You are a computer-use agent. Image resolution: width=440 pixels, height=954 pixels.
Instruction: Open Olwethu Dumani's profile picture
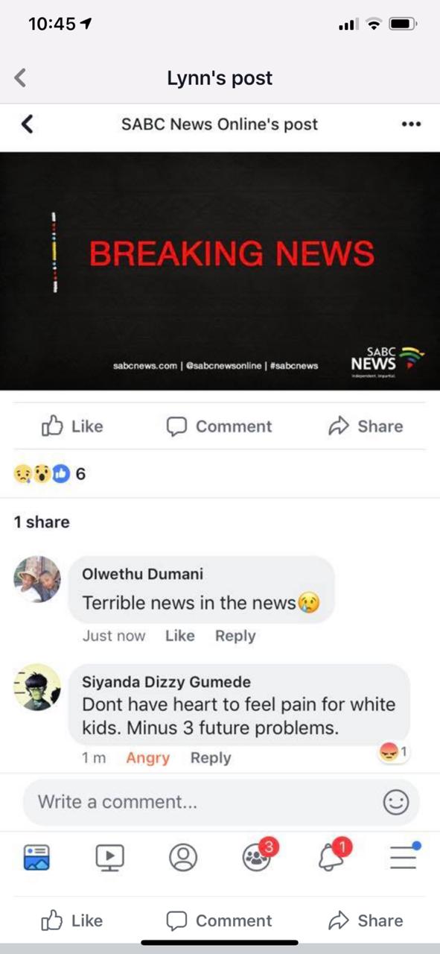(37, 579)
